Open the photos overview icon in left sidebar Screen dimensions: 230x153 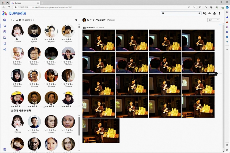[5, 20]
